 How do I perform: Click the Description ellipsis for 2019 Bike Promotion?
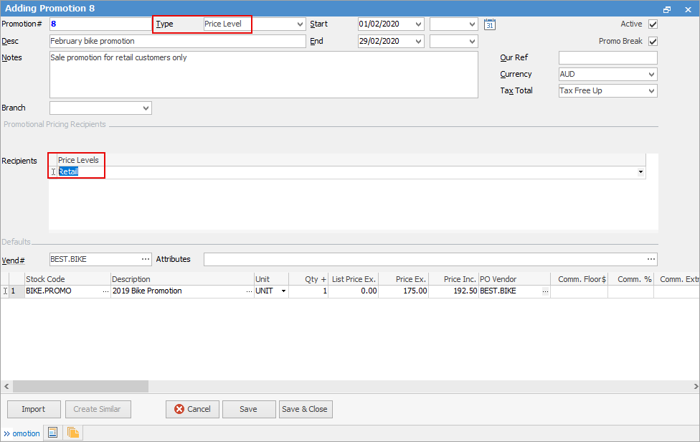(248, 291)
